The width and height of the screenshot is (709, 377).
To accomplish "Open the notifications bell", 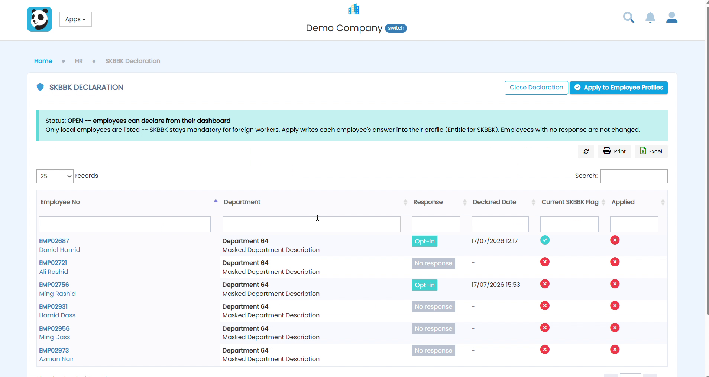I will [650, 17].
